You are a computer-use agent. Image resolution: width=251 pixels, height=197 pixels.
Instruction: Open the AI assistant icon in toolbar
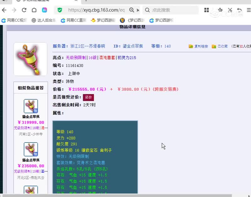click(44, 10)
